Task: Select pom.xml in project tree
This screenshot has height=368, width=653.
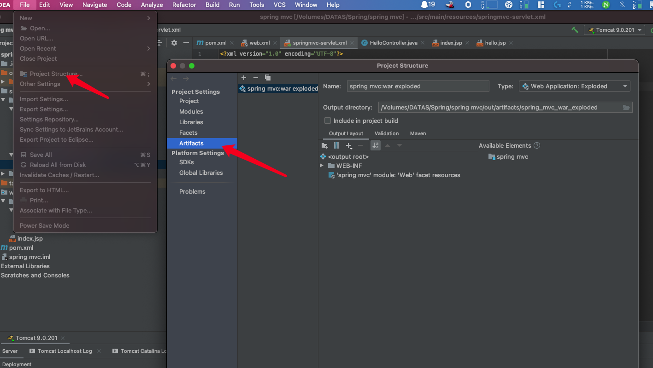Action: [17, 247]
